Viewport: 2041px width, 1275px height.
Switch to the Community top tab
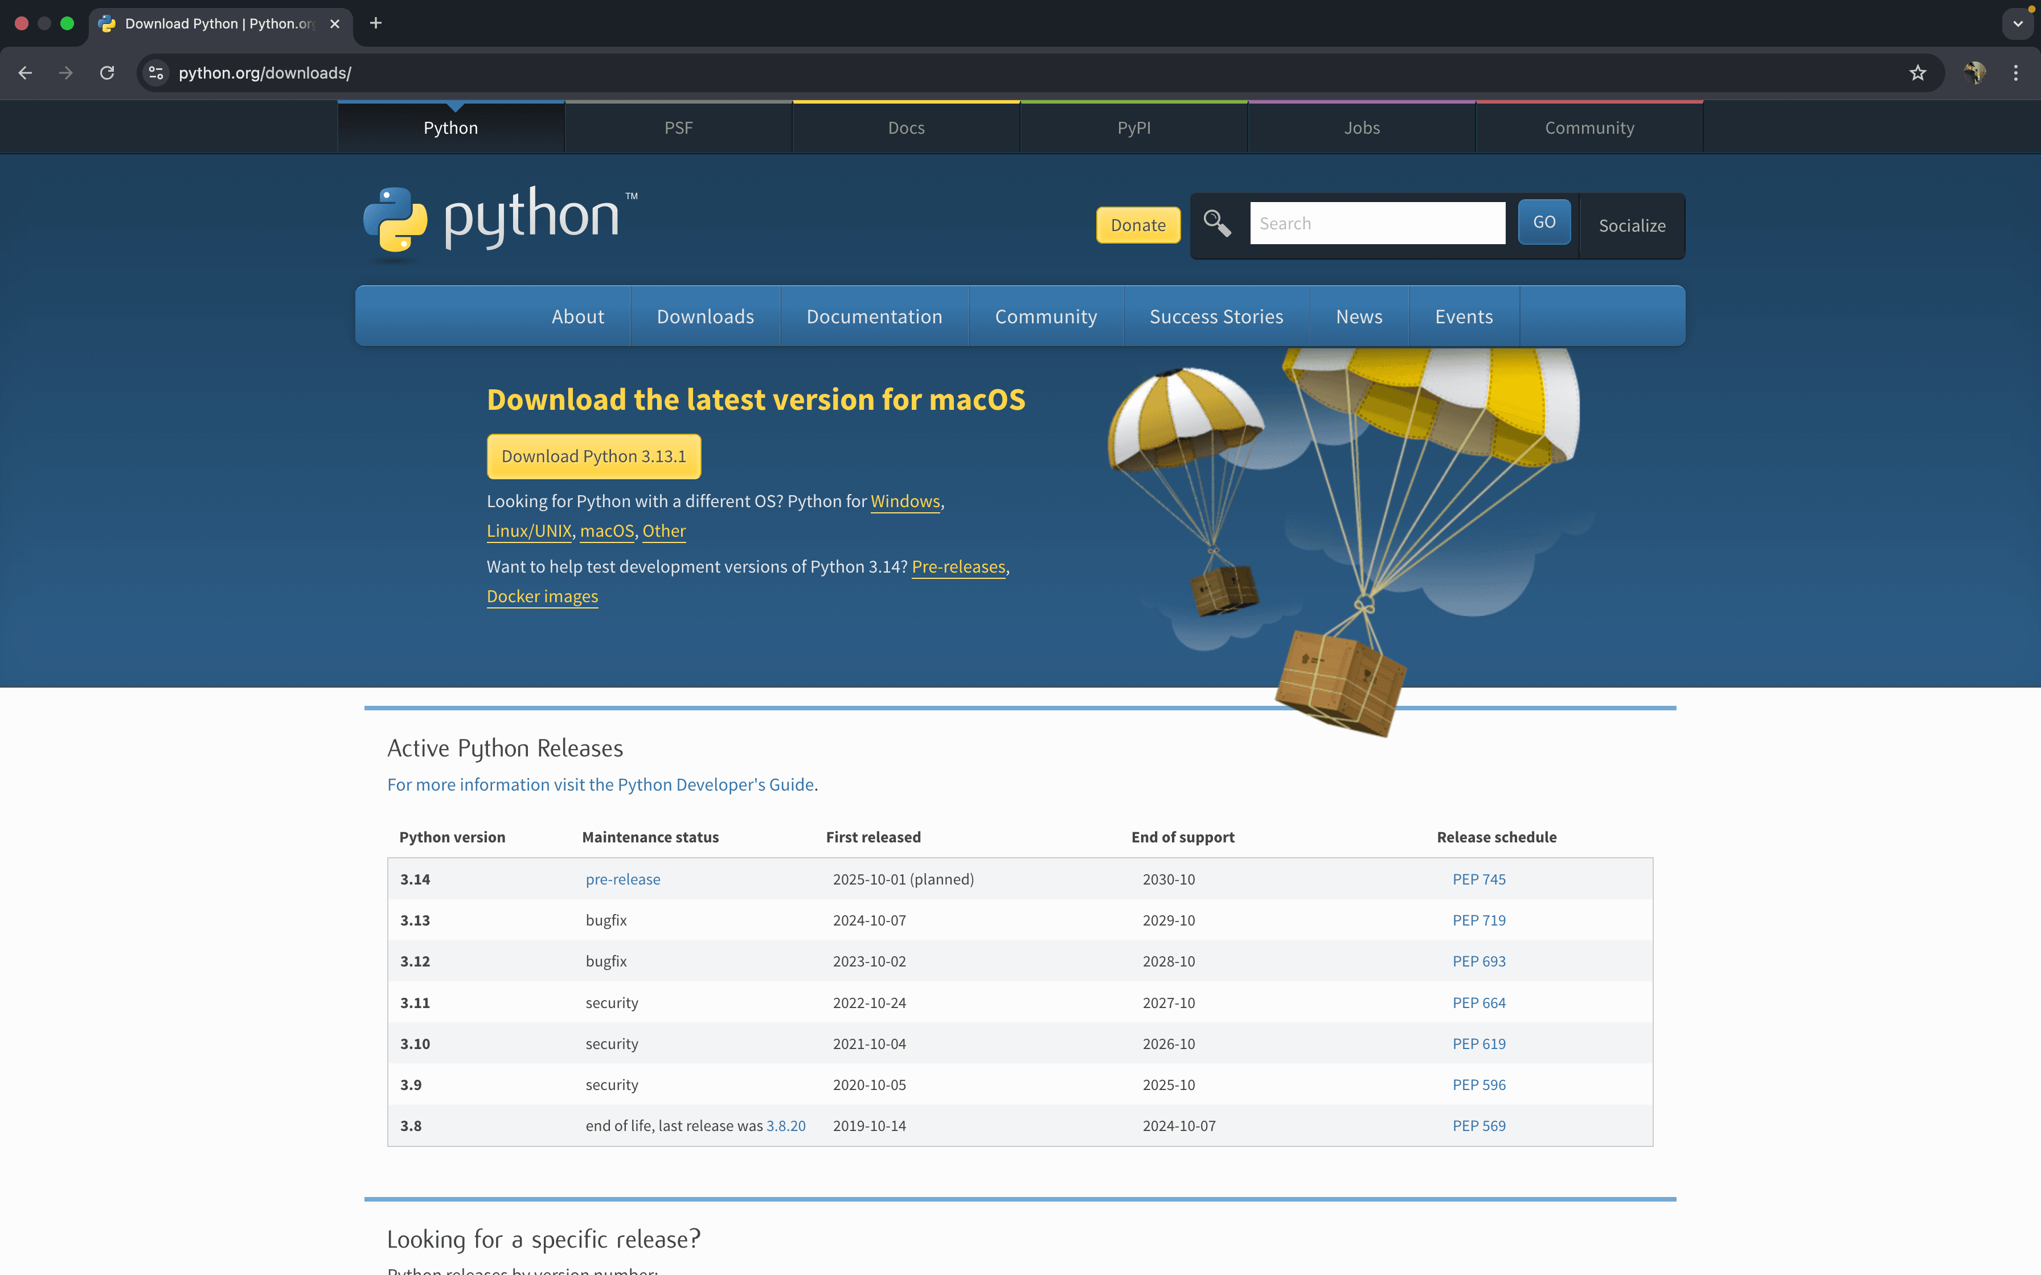pos(1589,127)
